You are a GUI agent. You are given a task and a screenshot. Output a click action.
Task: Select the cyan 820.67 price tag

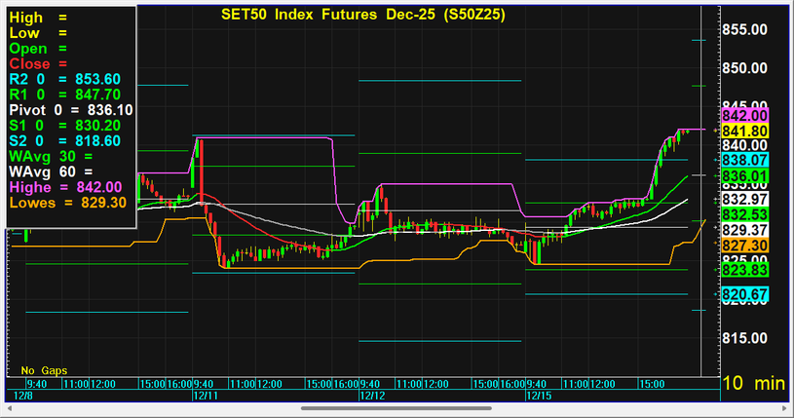[x=746, y=294]
